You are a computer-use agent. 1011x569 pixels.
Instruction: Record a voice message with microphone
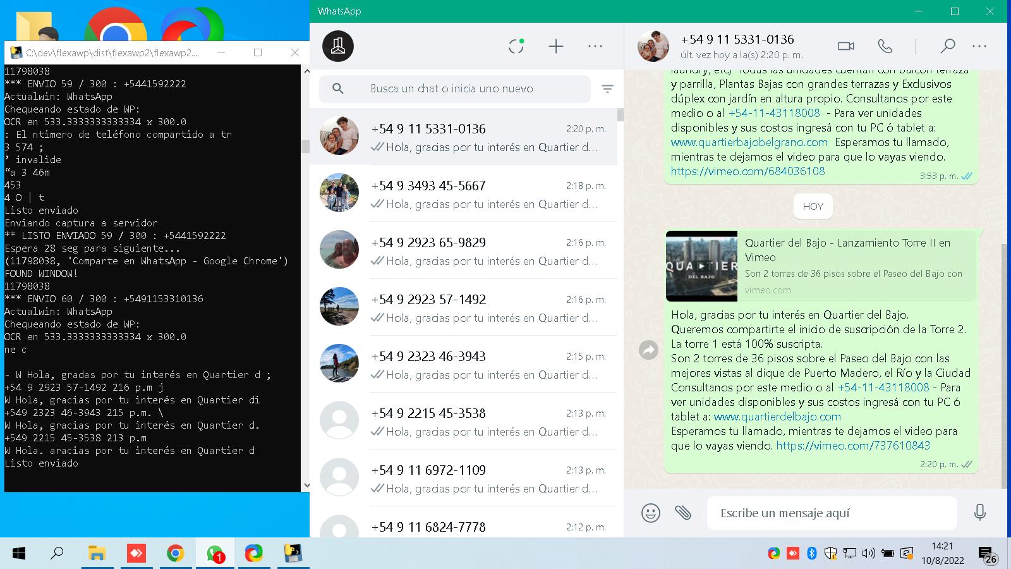(x=980, y=513)
